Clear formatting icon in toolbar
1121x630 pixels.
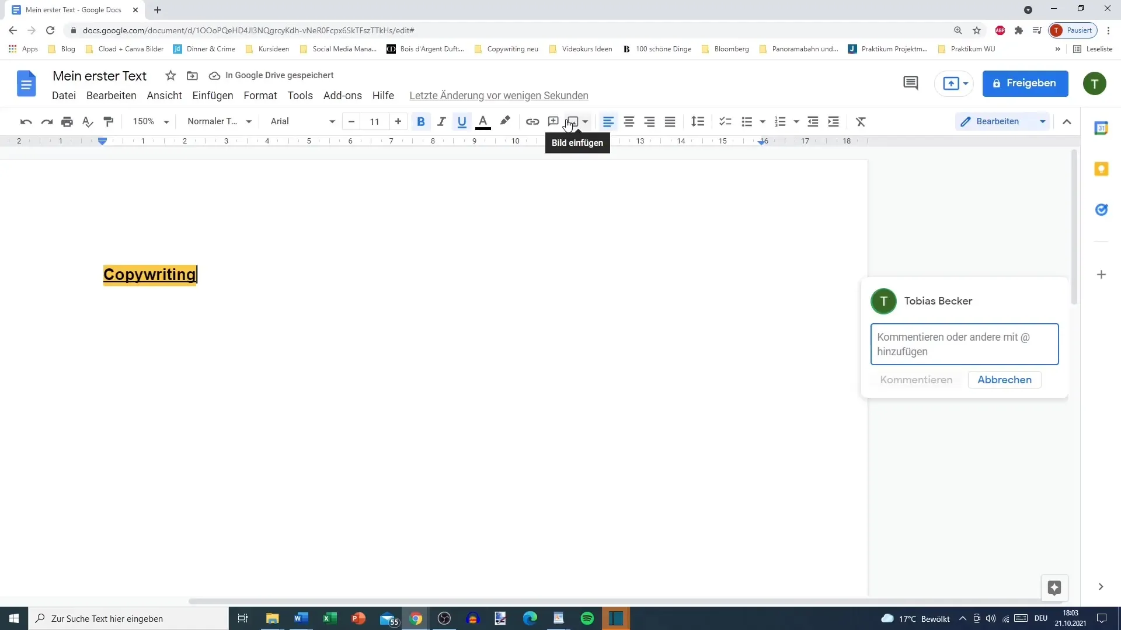pyautogui.click(x=861, y=121)
